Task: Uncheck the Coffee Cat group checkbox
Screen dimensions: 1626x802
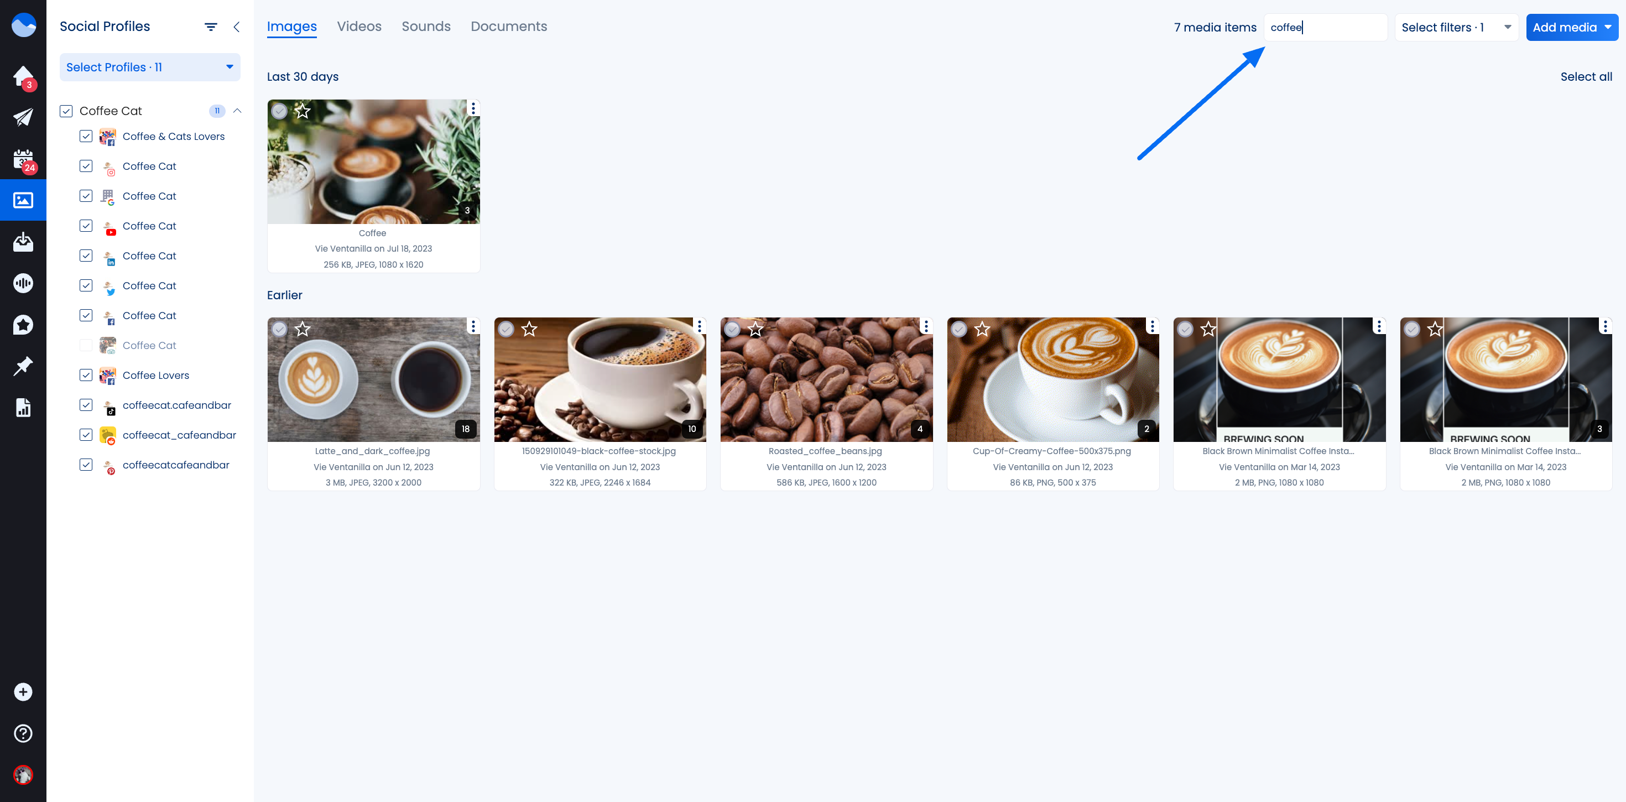Action: coord(66,111)
